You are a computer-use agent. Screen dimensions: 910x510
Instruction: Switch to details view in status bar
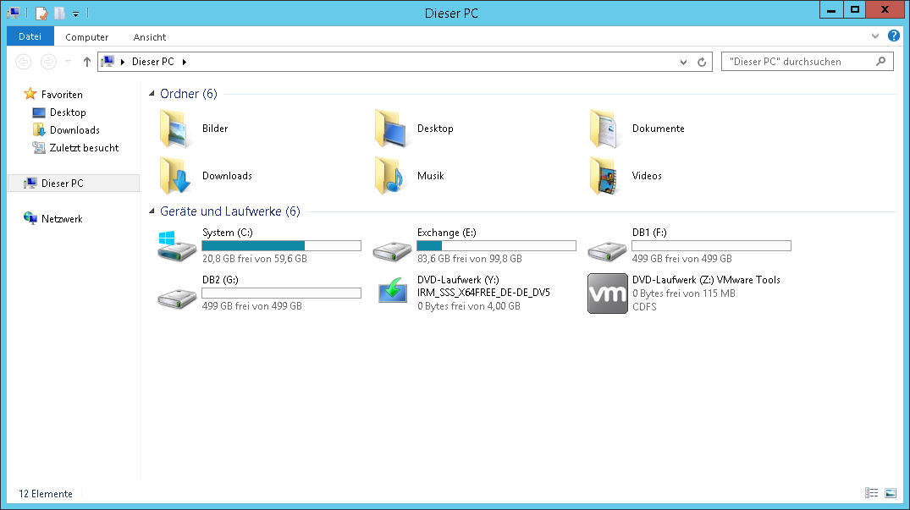[x=872, y=493]
